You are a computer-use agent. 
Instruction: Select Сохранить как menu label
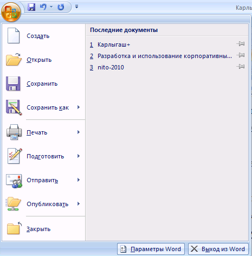(x=48, y=107)
